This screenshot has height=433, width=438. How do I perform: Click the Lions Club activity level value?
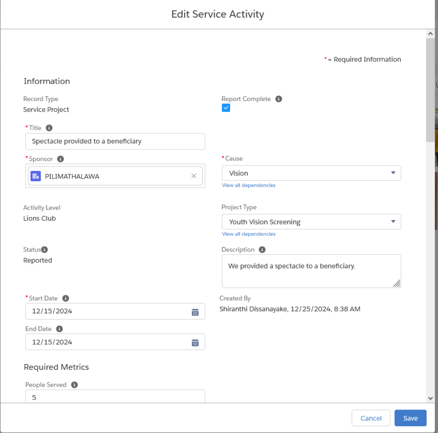tap(39, 218)
